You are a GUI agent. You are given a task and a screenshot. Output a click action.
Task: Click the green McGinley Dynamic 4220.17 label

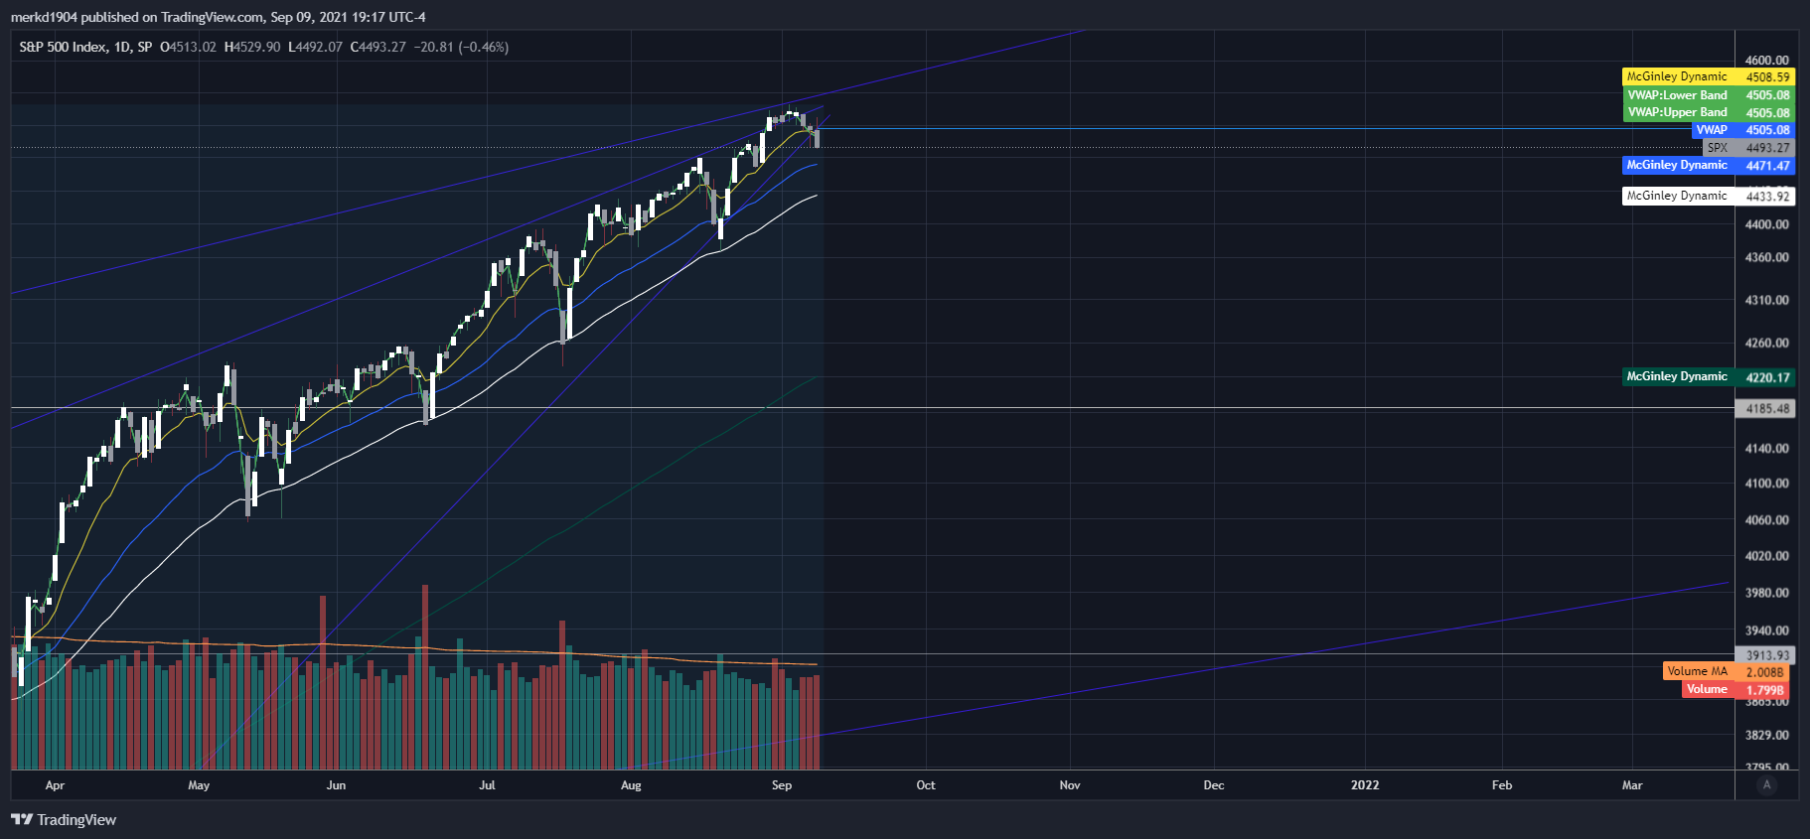1709,377
